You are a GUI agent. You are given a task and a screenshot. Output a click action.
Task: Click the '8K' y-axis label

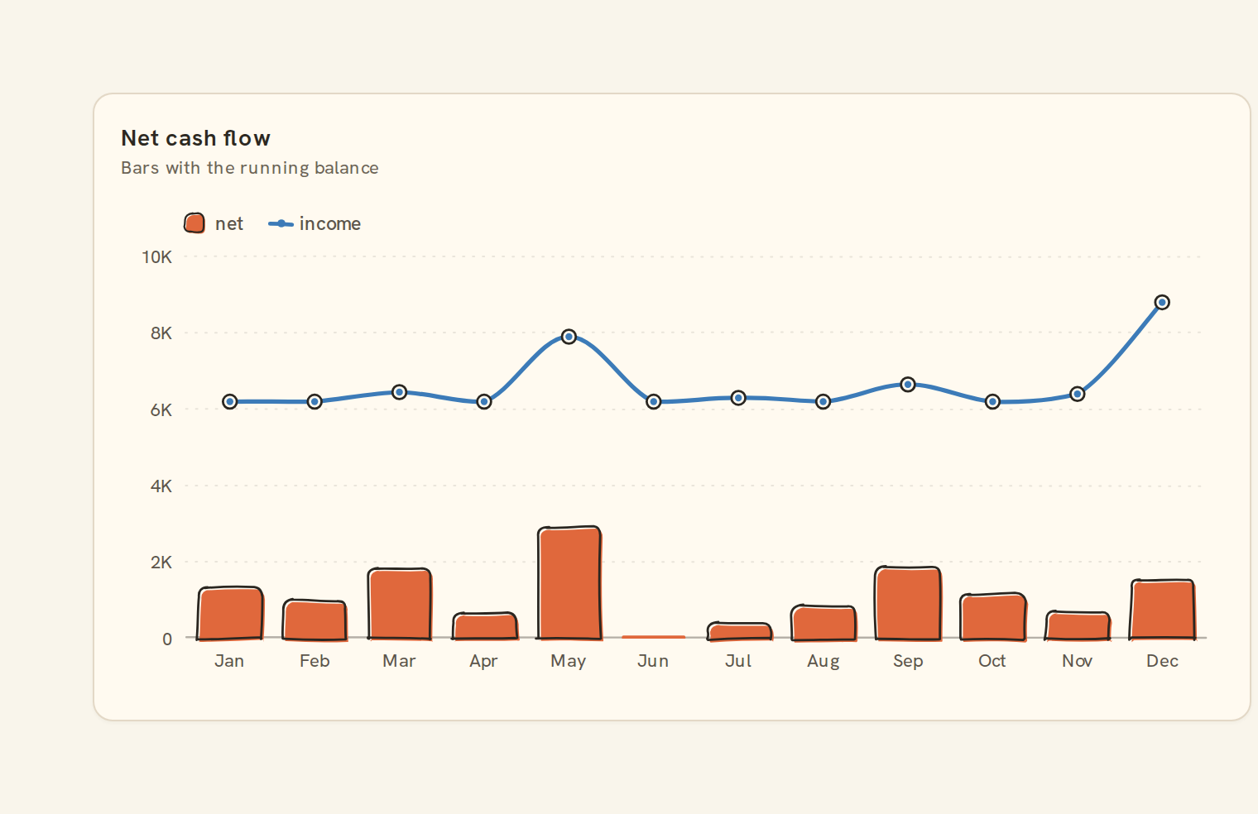point(161,333)
